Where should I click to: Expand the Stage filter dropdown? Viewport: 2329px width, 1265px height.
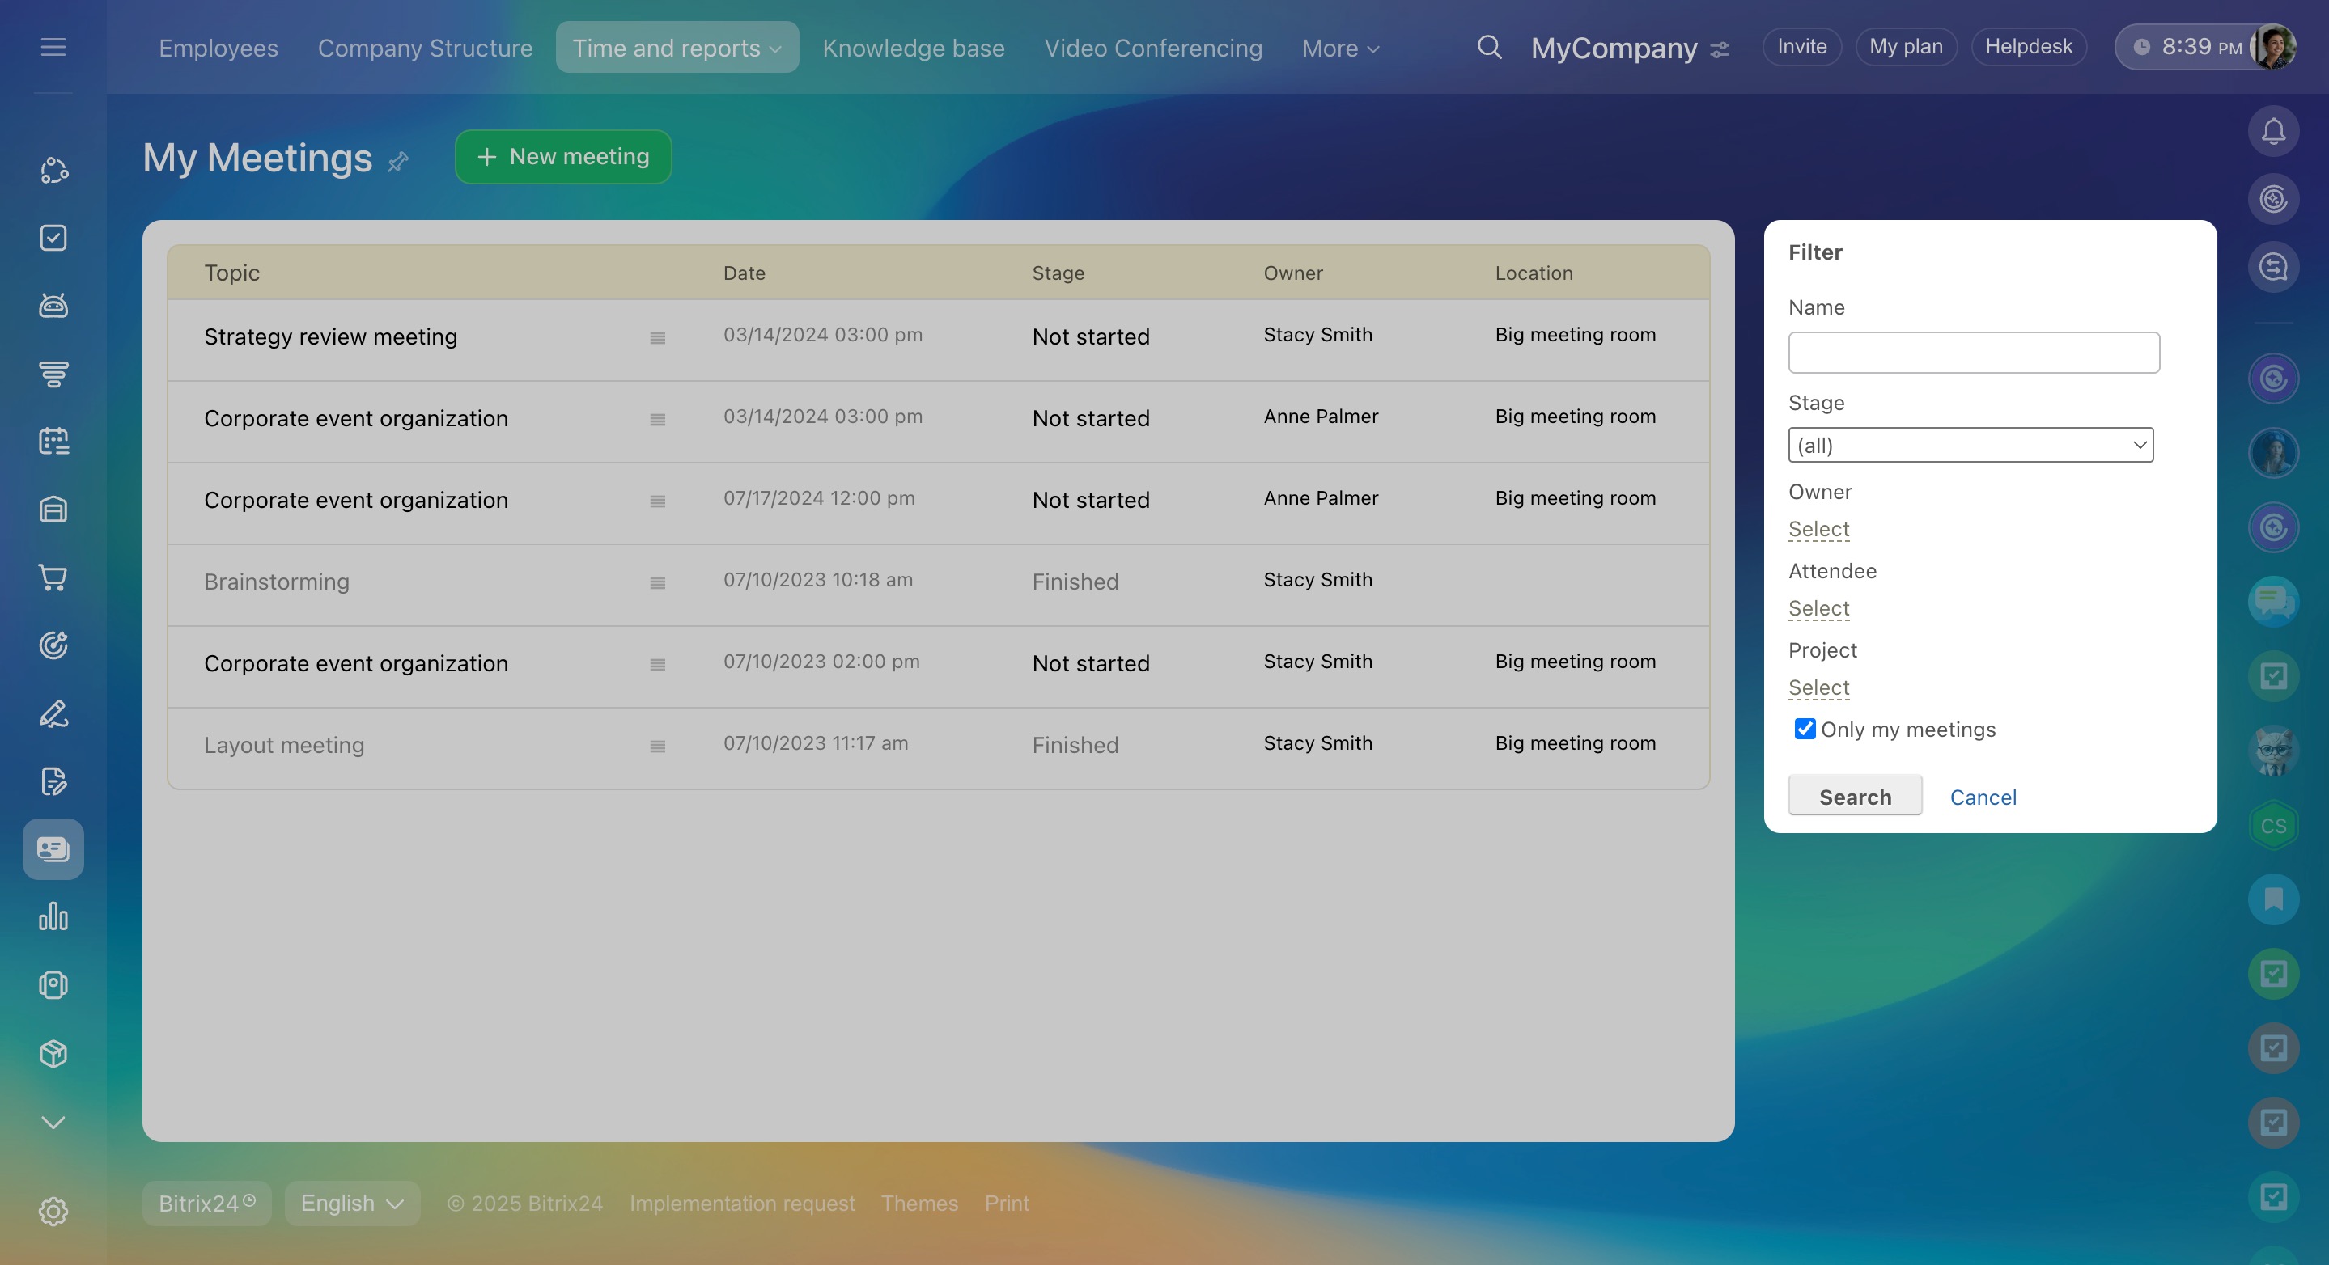pyautogui.click(x=1970, y=446)
